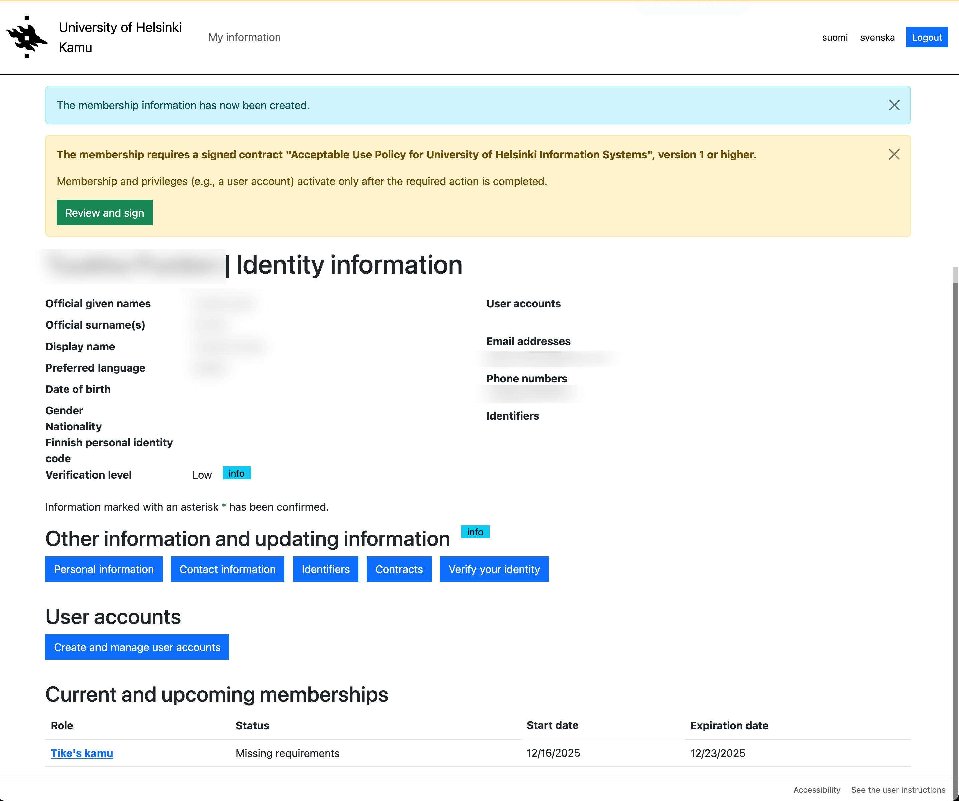
Task: Click info badge next to Verification level
Action: (x=236, y=474)
